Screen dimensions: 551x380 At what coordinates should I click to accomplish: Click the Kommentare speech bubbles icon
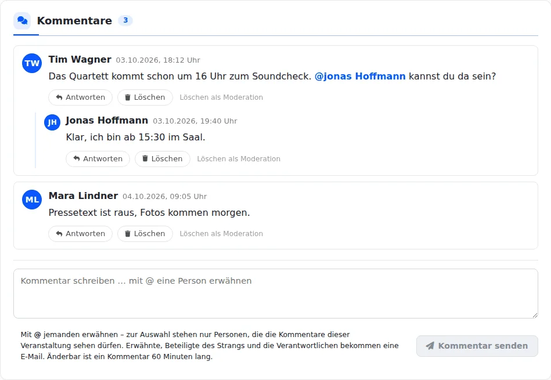click(x=22, y=21)
